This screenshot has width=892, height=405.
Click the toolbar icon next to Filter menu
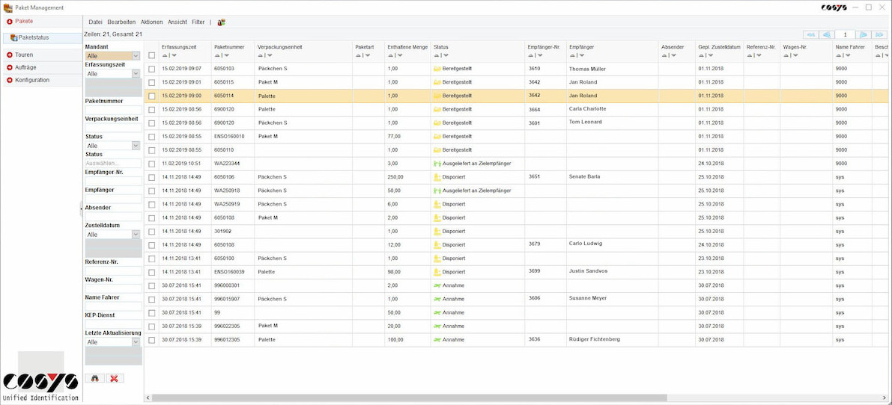(x=221, y=22)
